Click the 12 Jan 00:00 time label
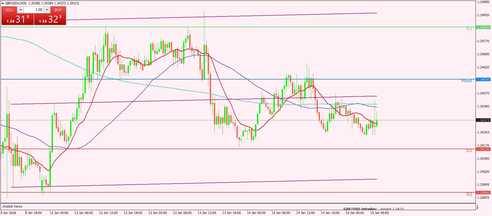This screenshot has width=492, height=216. point(59,213)
